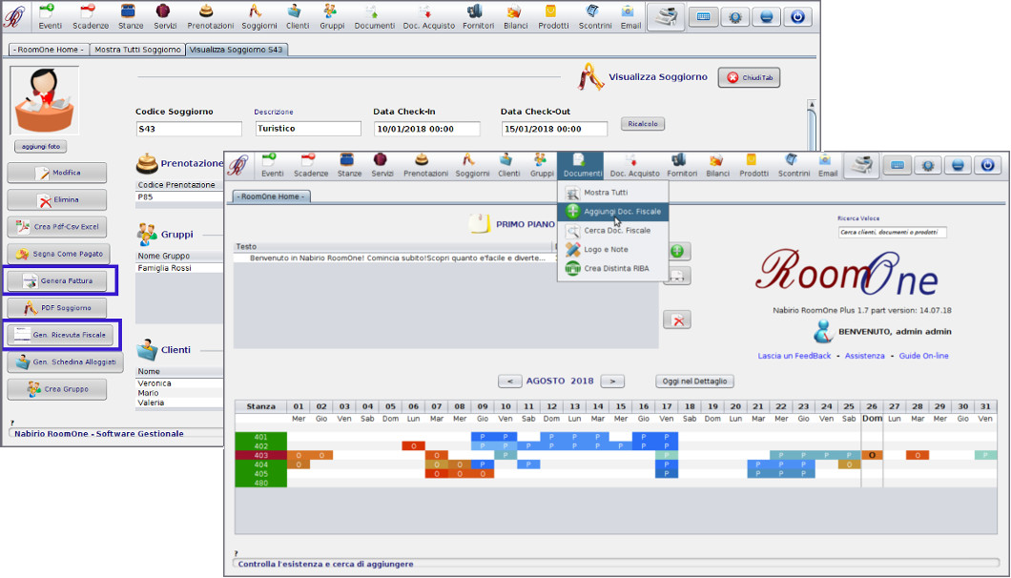Switch to RoomOne Home tab in back window
1011x578 pixels.
tap(49, 50)
